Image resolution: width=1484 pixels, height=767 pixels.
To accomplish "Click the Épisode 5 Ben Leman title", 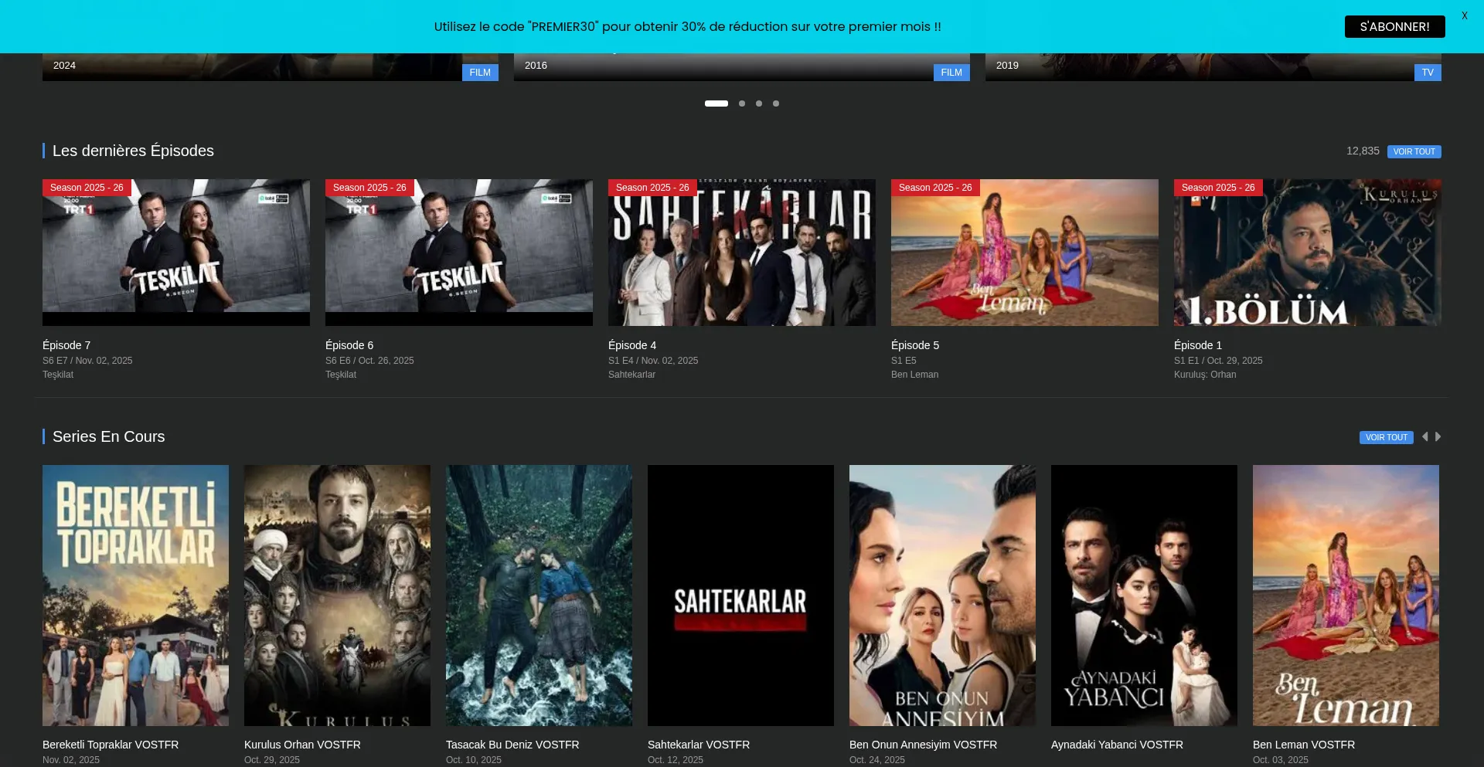I will [x=915, y=345].
